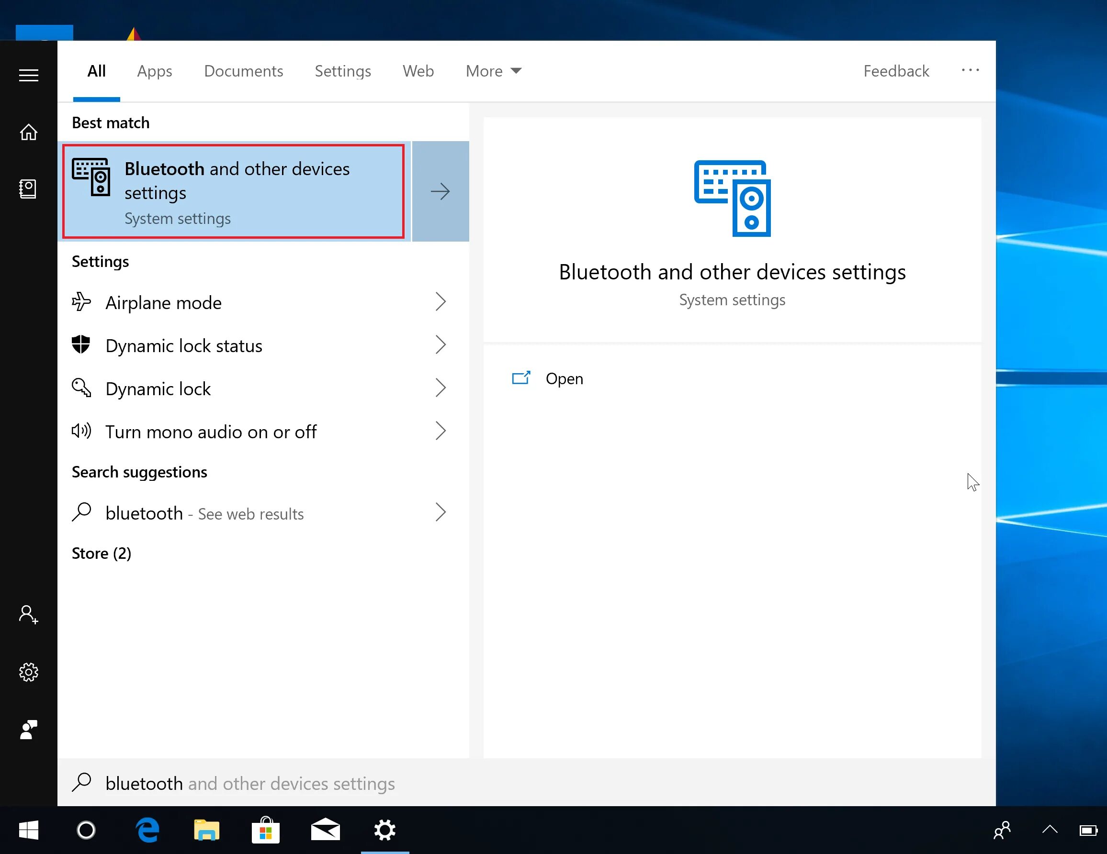This screenshot has width=1107, height=854.
Task: Click the bluetooth search input field
Action: (x=355, y=783)
